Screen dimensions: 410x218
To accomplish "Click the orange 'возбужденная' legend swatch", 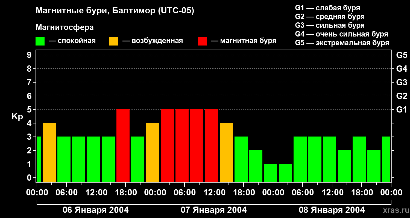I will [x=114, y=41].
